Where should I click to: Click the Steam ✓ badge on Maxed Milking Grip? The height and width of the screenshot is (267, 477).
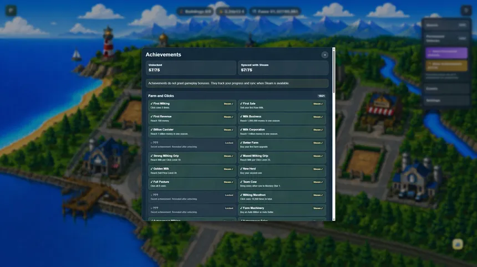pos(318,156)
